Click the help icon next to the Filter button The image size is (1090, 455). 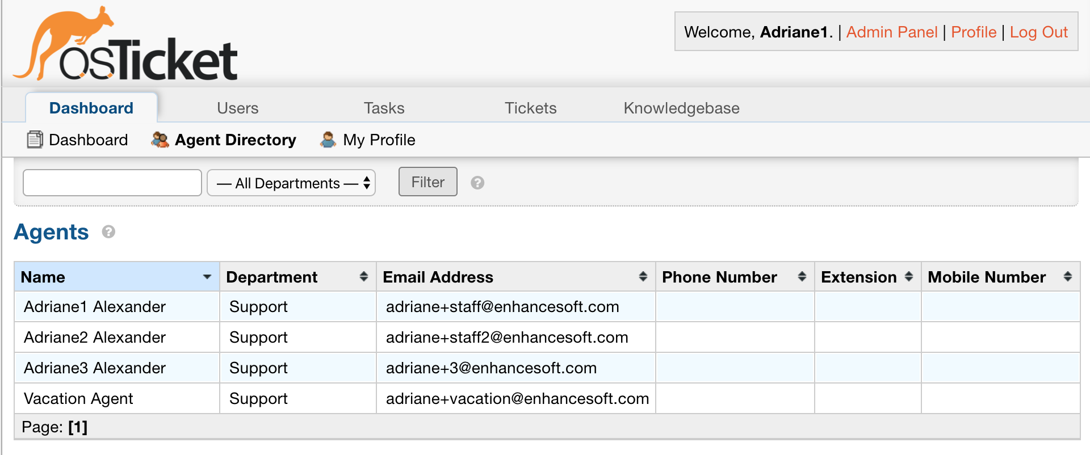[478, 183]
